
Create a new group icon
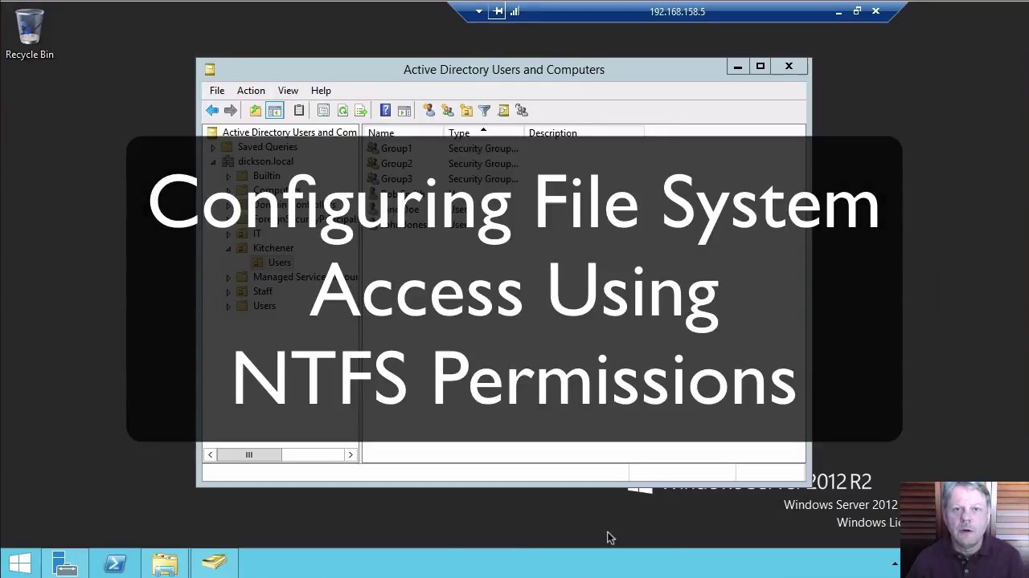click(x=447, y=111)
